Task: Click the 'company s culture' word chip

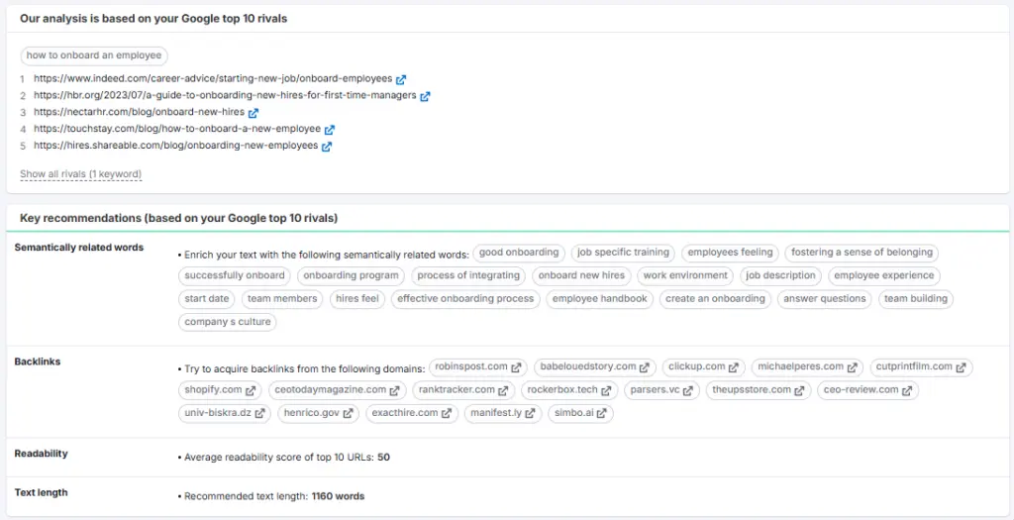Action: coord(228,321)
